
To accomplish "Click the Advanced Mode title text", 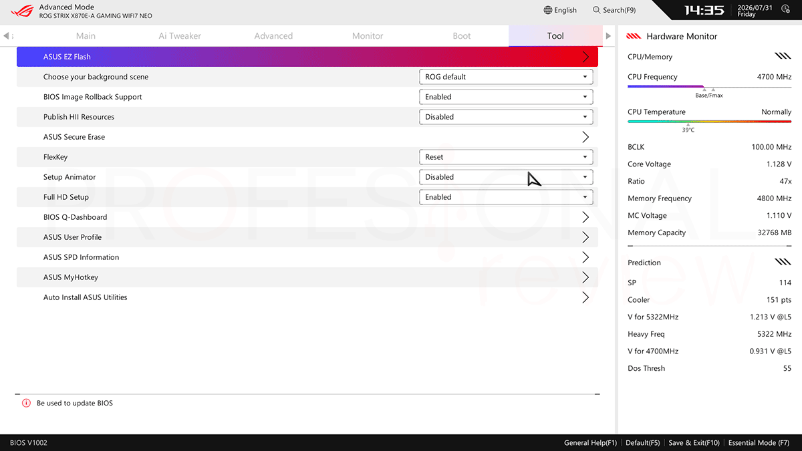I will coord(65,7).
